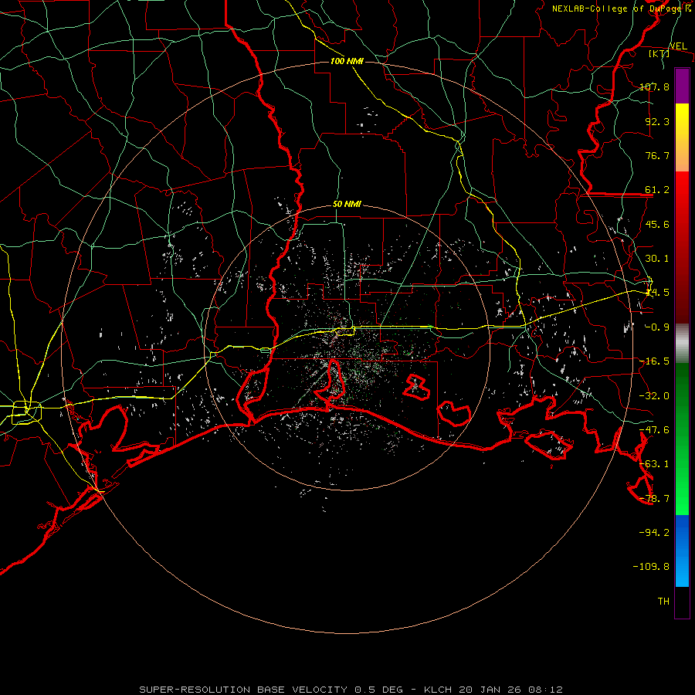
Task: Click the yellow-orange segment of the color bar
Action: point(682,137)
